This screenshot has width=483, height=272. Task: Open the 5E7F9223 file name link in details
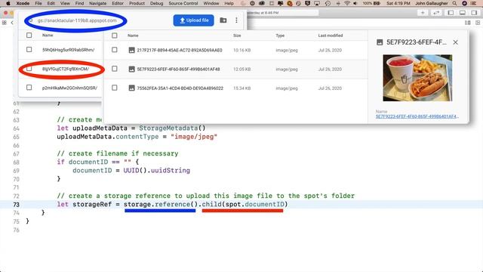[417, 116]
